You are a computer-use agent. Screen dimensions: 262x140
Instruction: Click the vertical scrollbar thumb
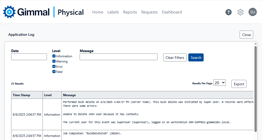(x=256, y=89)
